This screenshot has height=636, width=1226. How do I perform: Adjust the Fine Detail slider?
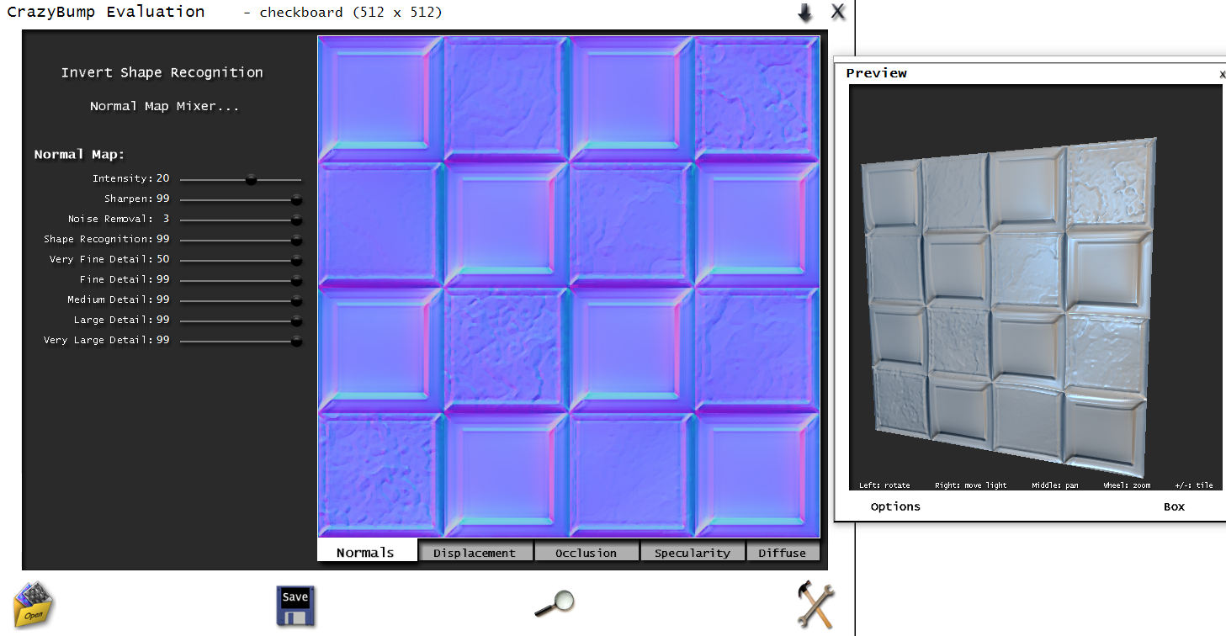tap(241, 280)
